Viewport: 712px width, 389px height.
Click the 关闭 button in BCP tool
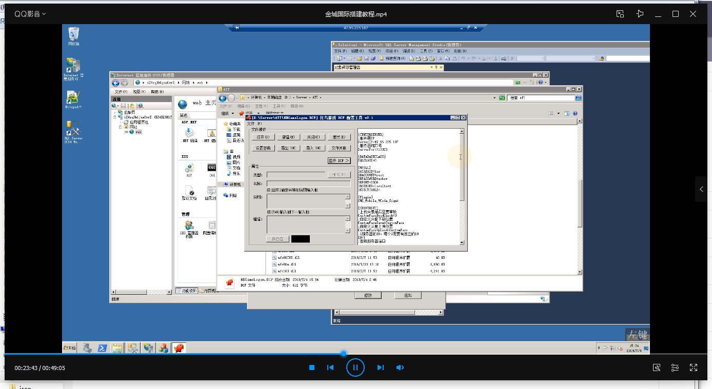click(x=313, y=137)
